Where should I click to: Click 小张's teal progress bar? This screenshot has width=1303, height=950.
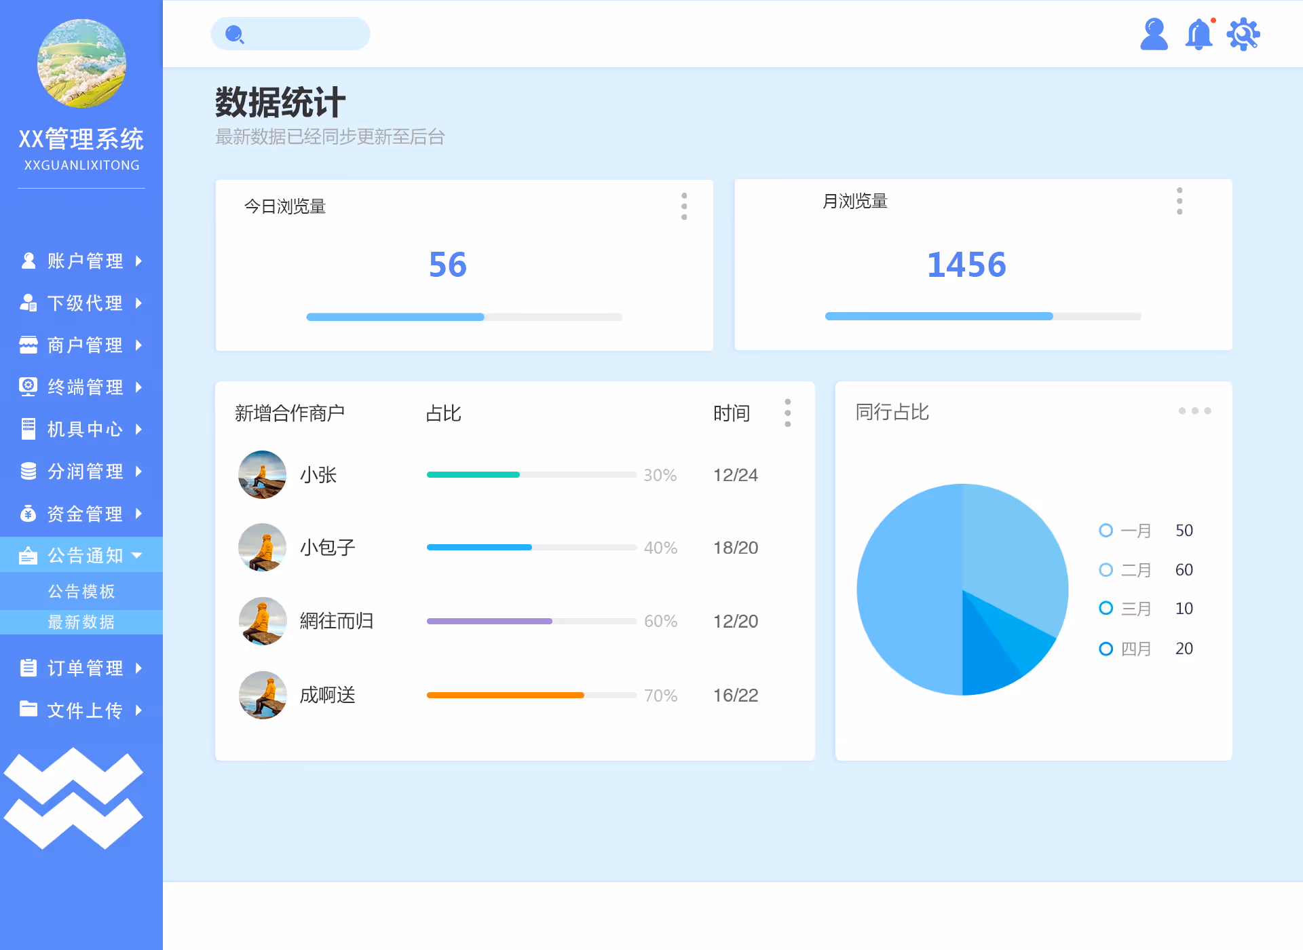473,475
